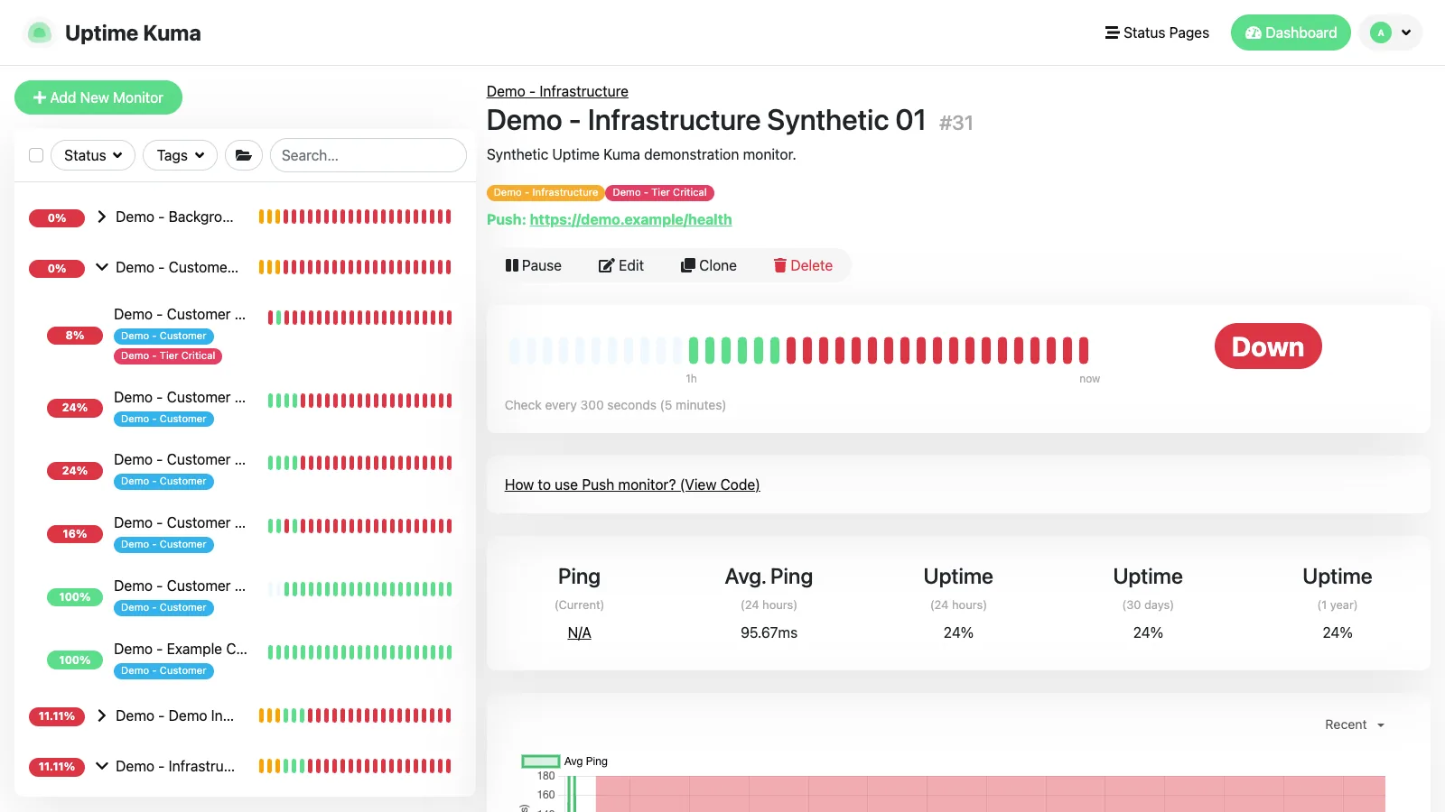Open the user avatar profile menu
This screenshot has height=812, width=1445.
click(x=1391, y=32)
